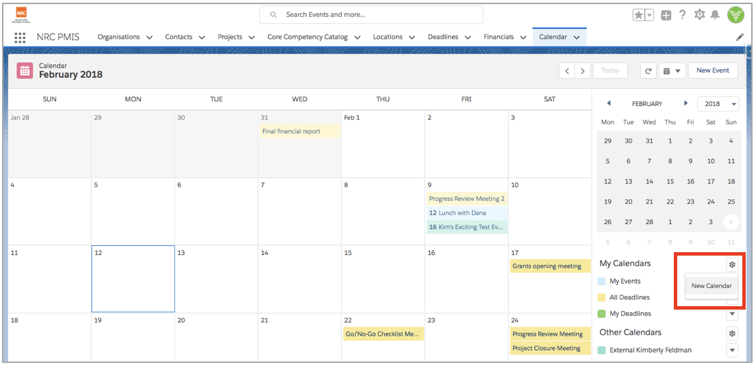Select New Calendar menu option
756x367 pixels.
711,286
